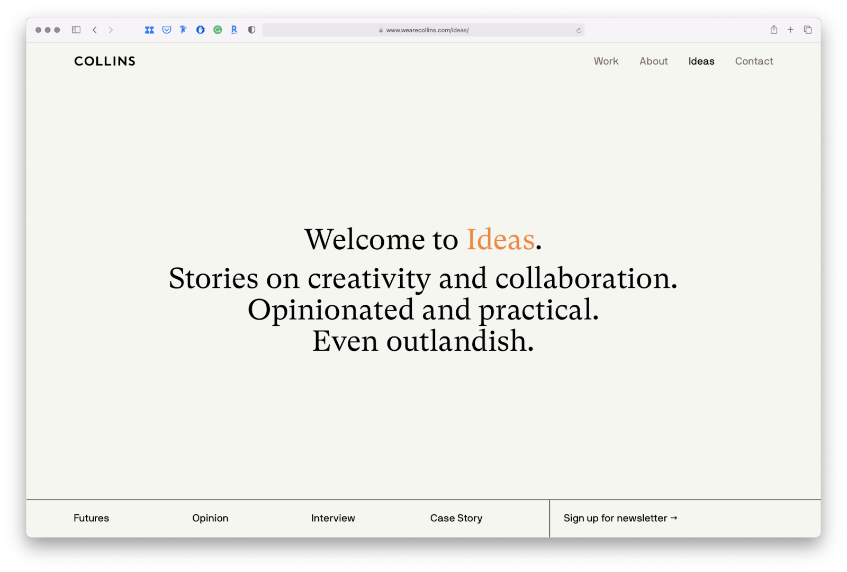The height and width of the screenshot is (572, 847).
Task: Share this page from the toolbar
Action: tap(774, 30)
